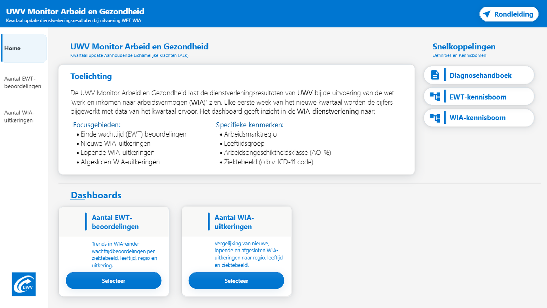
Task: Click the Dashboards section heading
Action: tap(96, 195)
